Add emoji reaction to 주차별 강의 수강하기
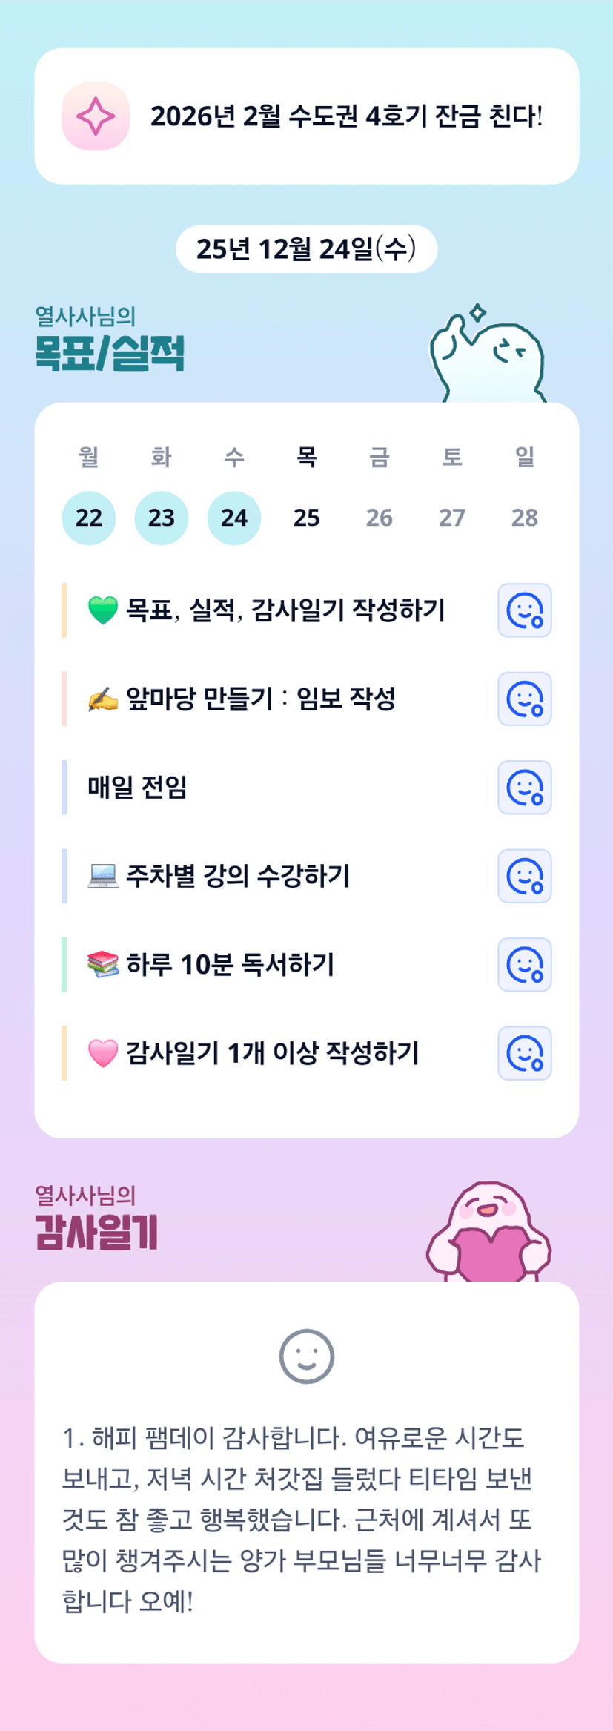Screen dimensions: 613x1731 click(x=524, y=876)
